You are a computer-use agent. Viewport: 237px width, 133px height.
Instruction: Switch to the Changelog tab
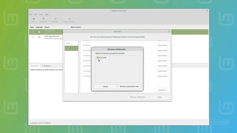46,66
